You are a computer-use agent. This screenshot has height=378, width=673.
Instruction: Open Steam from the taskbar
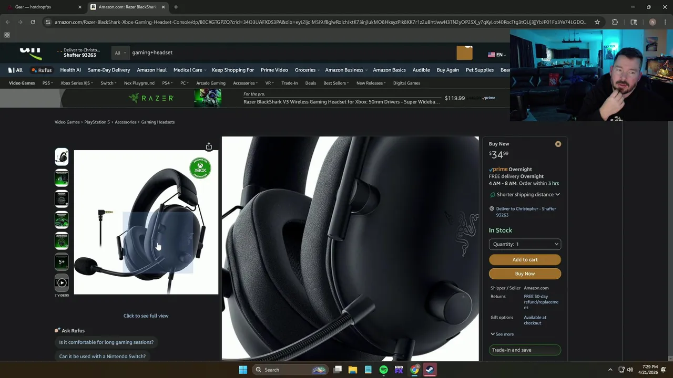point(430,370)
